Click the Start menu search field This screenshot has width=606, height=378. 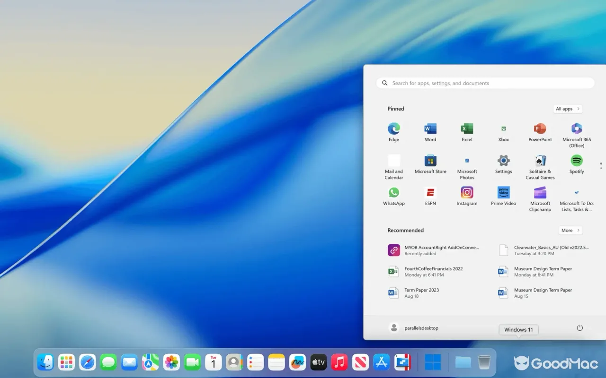(485, 83)
